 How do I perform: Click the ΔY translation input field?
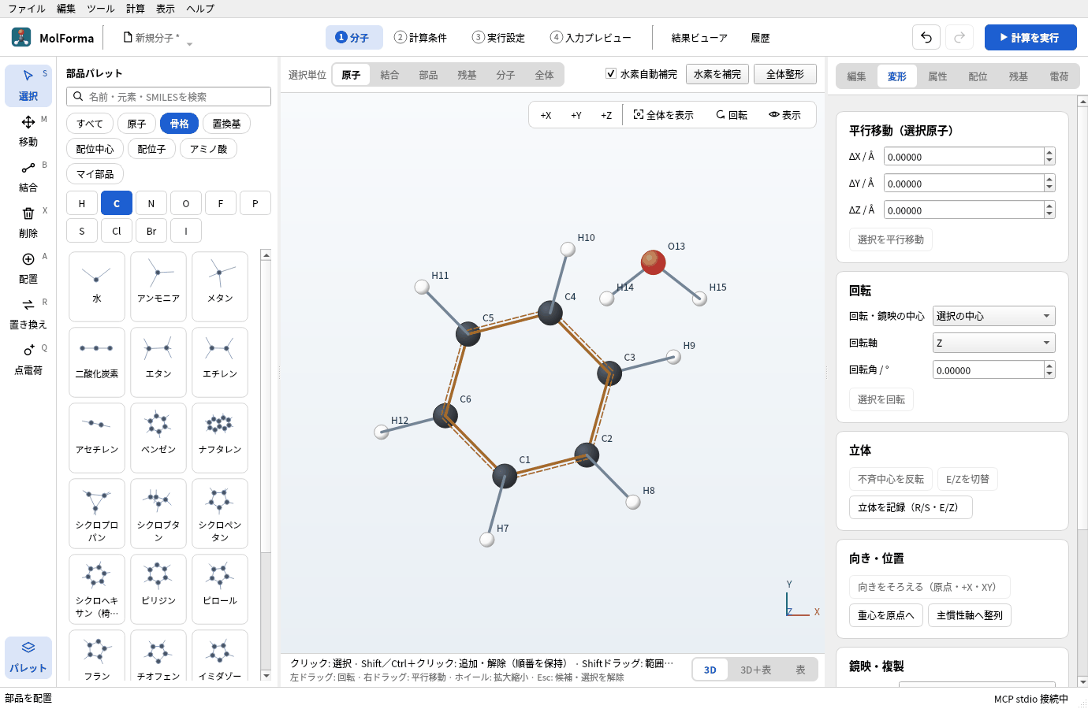[964, 184]
